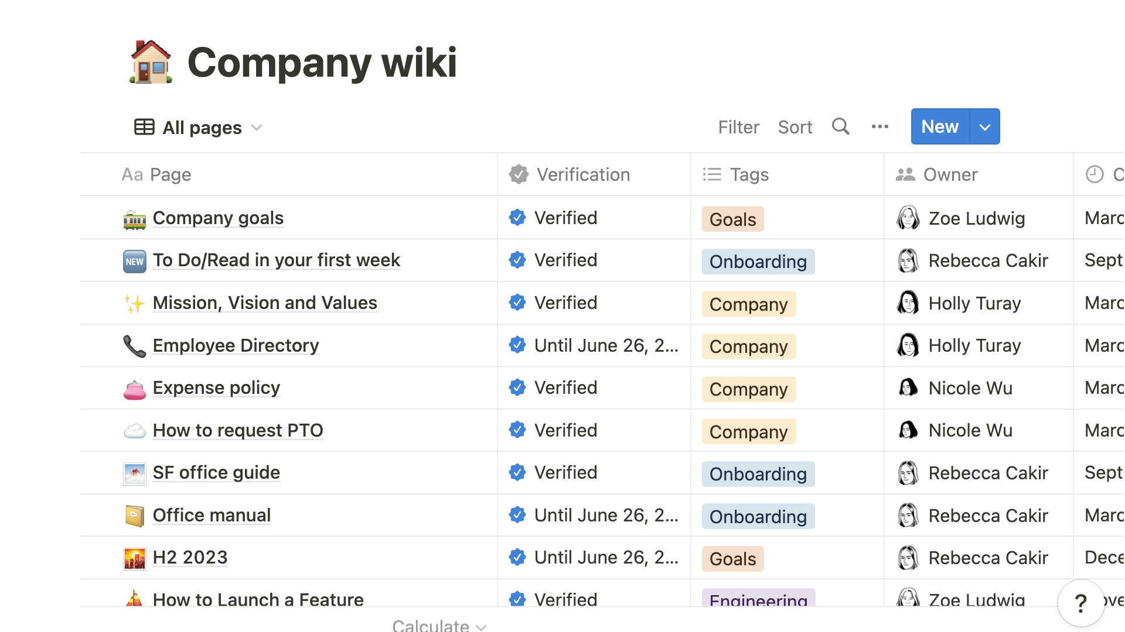Click the NEW icon of To Do/Read row
This screenshot has width=1125, height=632.
tap(135, 262)
